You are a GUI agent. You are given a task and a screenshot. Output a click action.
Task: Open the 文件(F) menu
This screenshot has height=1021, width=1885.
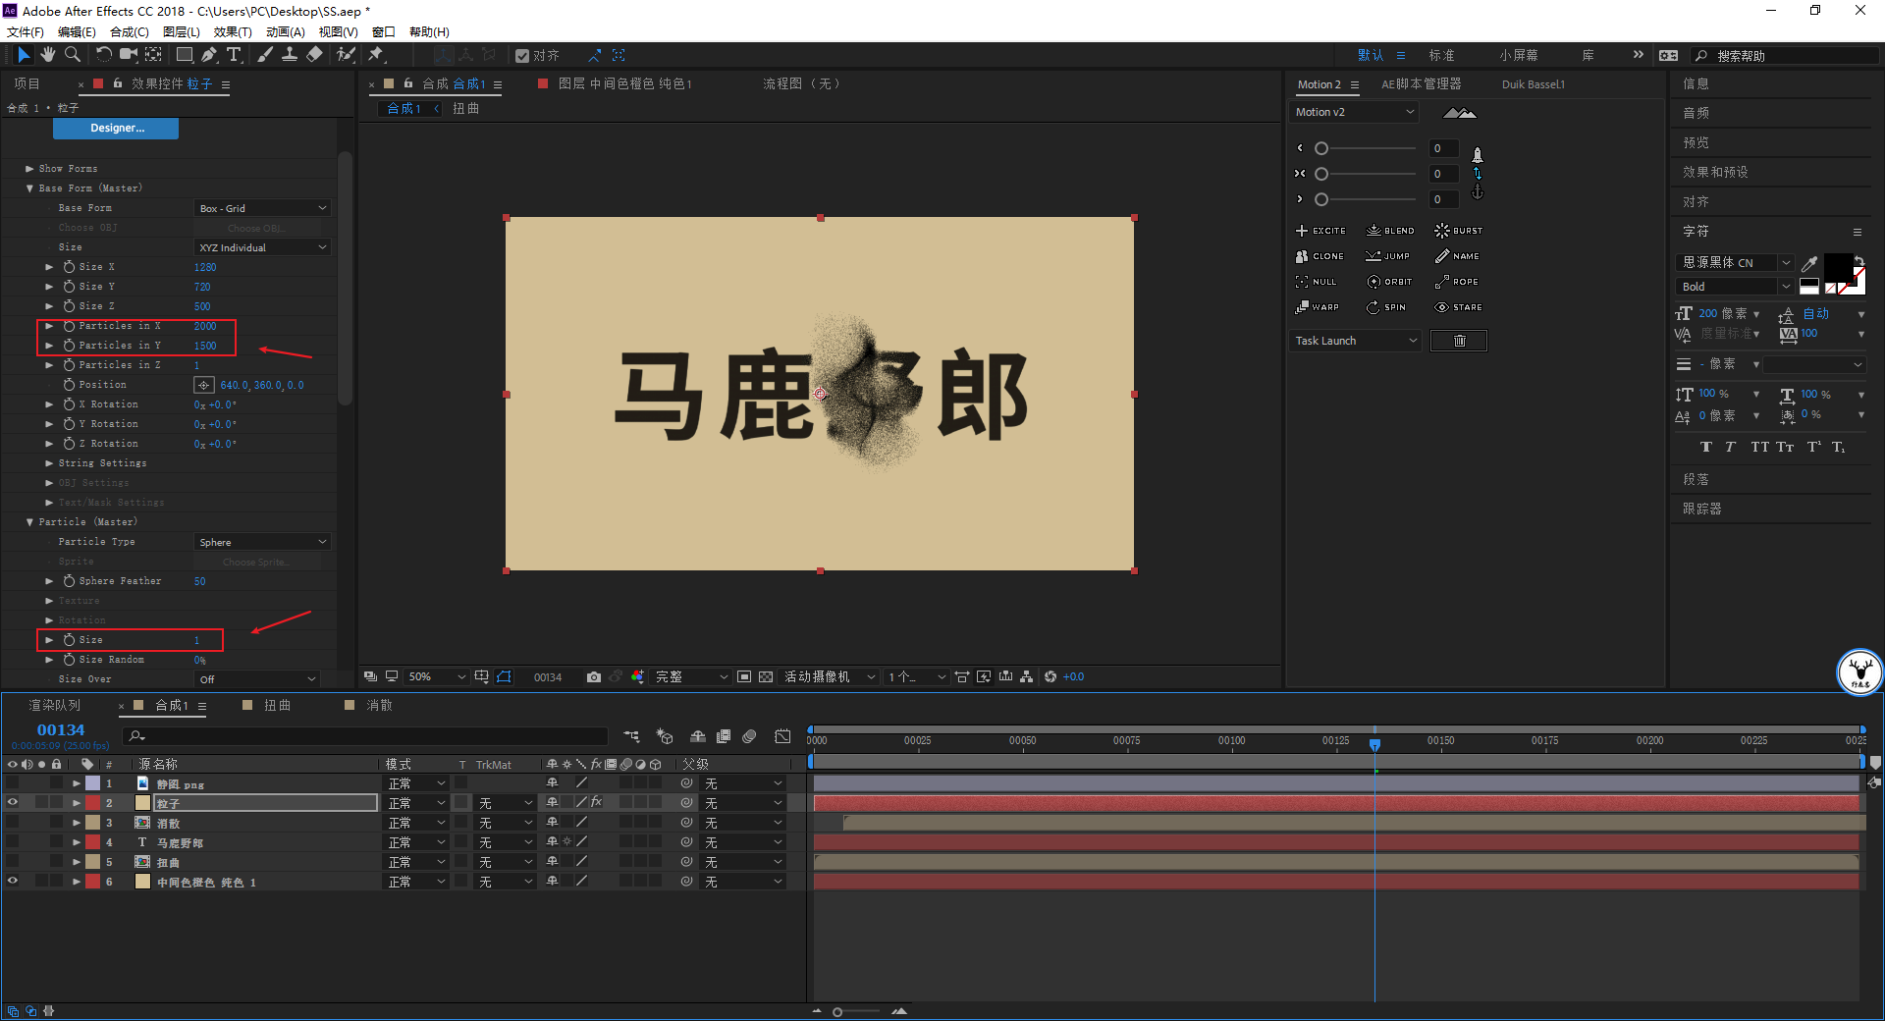coord(26,32)
